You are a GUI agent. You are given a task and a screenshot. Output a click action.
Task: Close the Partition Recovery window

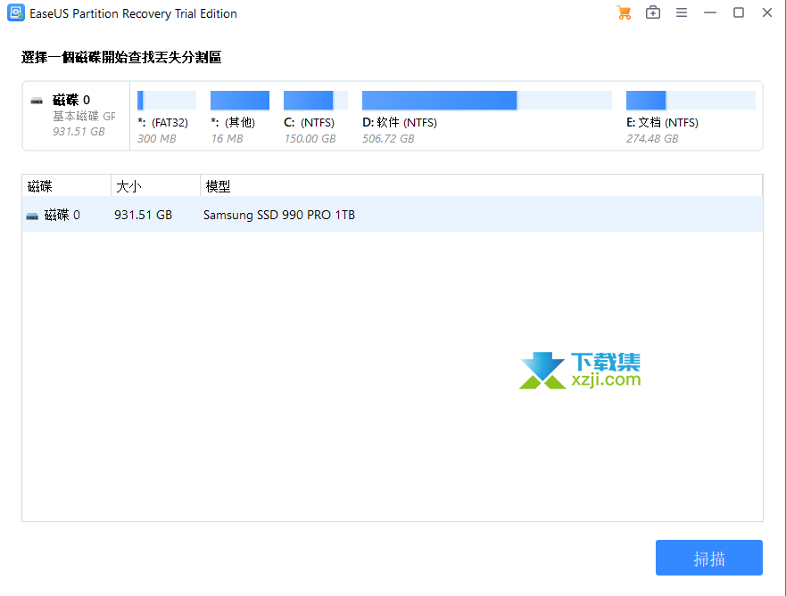point(767,12)
